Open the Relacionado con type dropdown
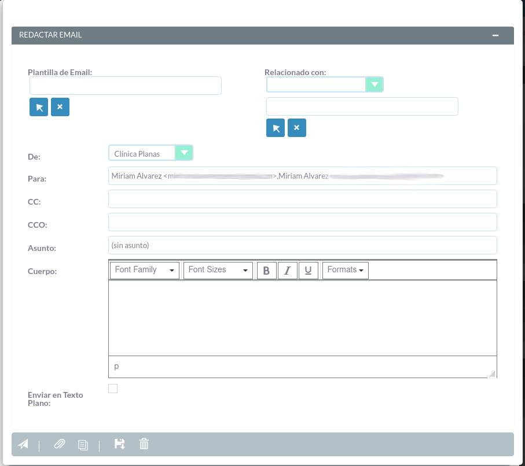 374,84
